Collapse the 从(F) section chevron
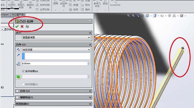This screenshot has height=108, width=194. tap(90, 33)
